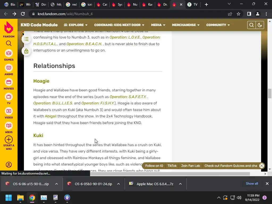This screenshot has height=204, width=272.
Task: Open Chrome side panel icon
Action: tap(249, 14)
